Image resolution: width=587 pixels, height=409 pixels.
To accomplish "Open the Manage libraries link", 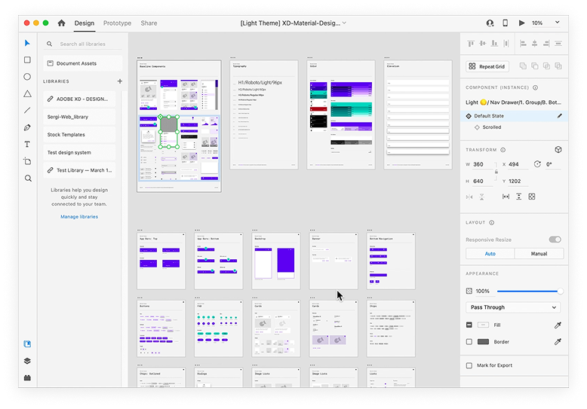I will [79, 217].
